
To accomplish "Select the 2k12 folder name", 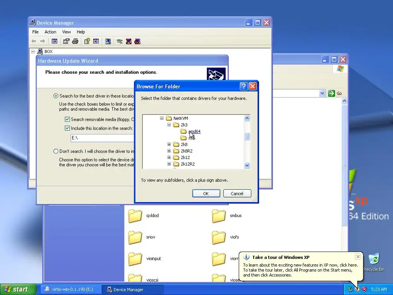I will pyautogui.click(x=185, y=157).
